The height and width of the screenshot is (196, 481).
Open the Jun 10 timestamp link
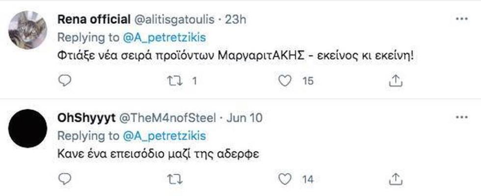click(244, 118)
